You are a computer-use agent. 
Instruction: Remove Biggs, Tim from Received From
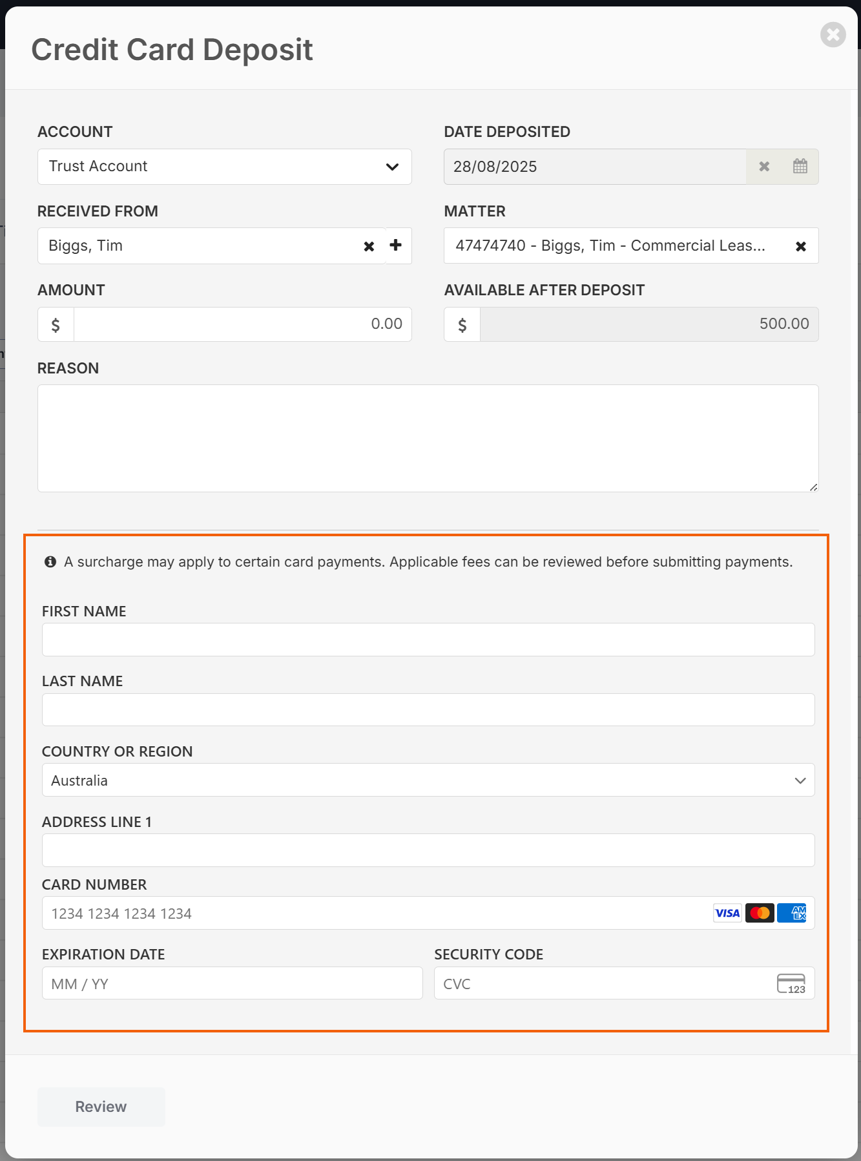tap(369, 246)
